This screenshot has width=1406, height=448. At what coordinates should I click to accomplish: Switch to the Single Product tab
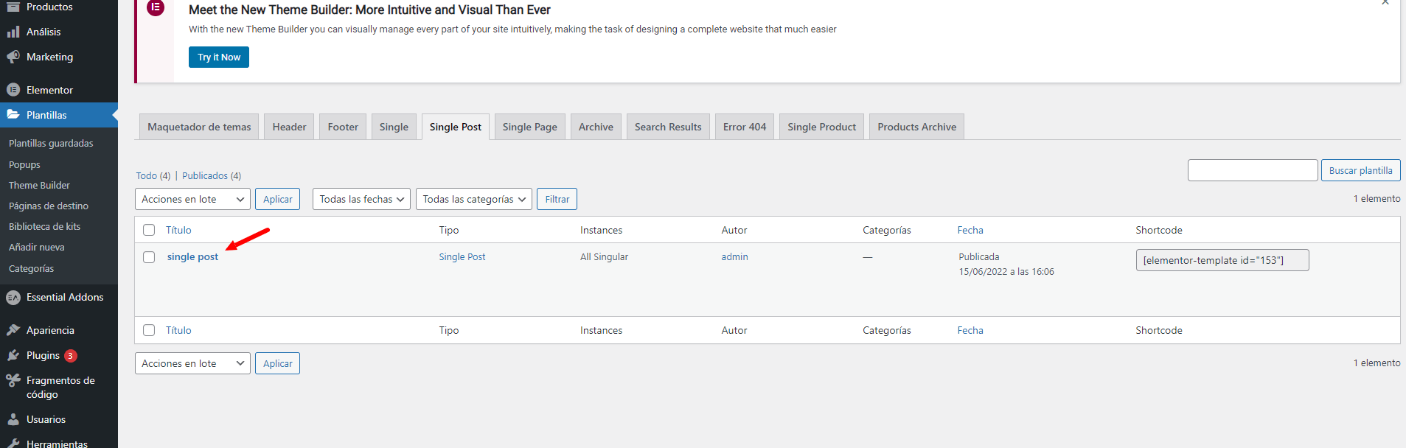pos(821,127)
